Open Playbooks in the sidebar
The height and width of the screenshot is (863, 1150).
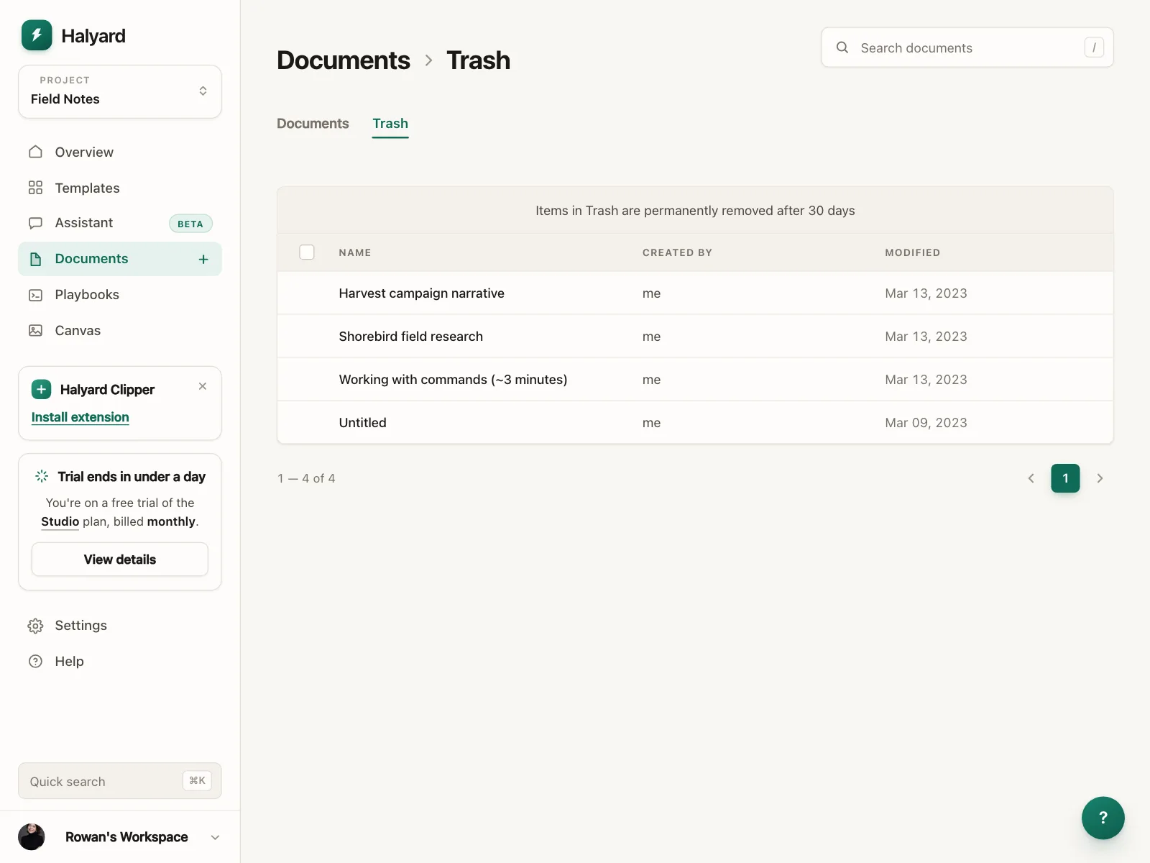120,295
